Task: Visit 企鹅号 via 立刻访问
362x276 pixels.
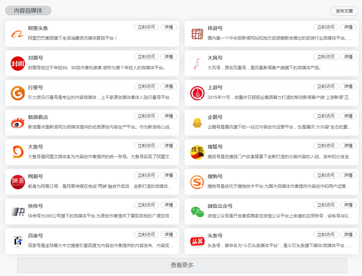Action: click(x=326, y=116)
